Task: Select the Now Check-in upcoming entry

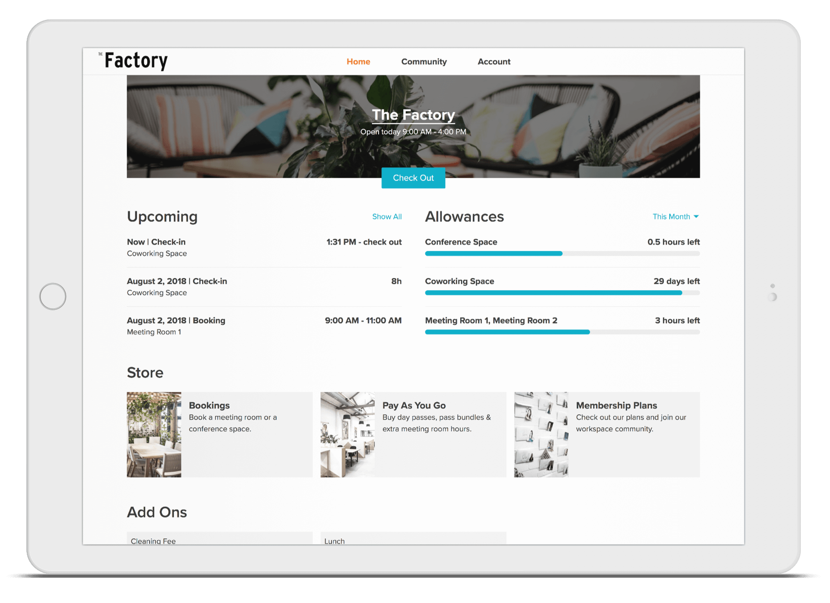Action: point(264,248)
